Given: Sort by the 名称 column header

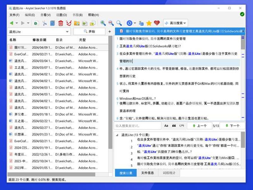Looking at the screenshot, I should 13,40.
